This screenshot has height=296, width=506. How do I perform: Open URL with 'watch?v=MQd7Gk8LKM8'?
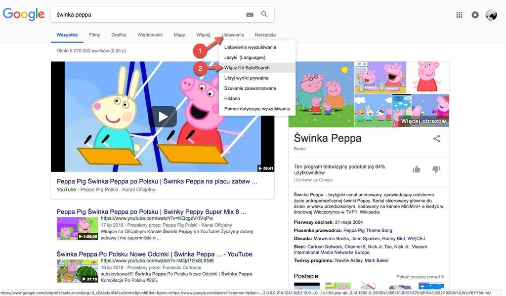point(157,260)
